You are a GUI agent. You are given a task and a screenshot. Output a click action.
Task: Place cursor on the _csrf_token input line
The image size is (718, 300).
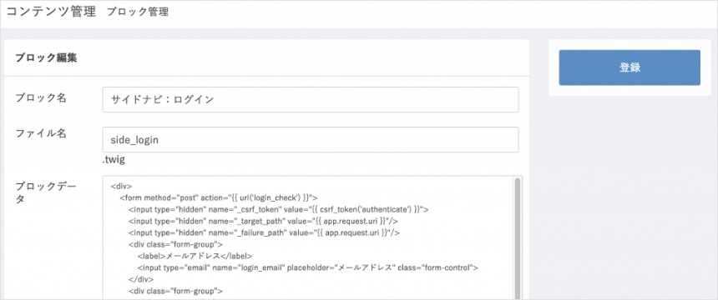tap(278, 209)
